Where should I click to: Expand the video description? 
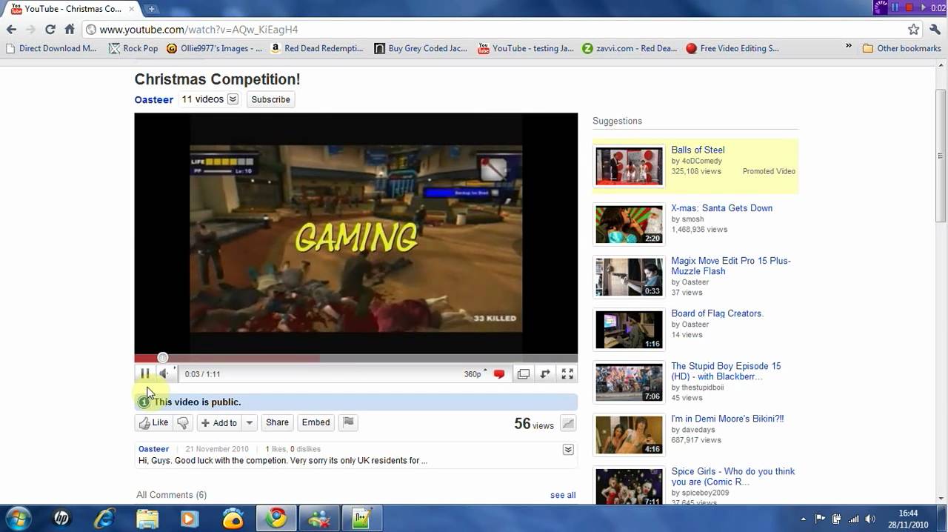click(568, 450)
